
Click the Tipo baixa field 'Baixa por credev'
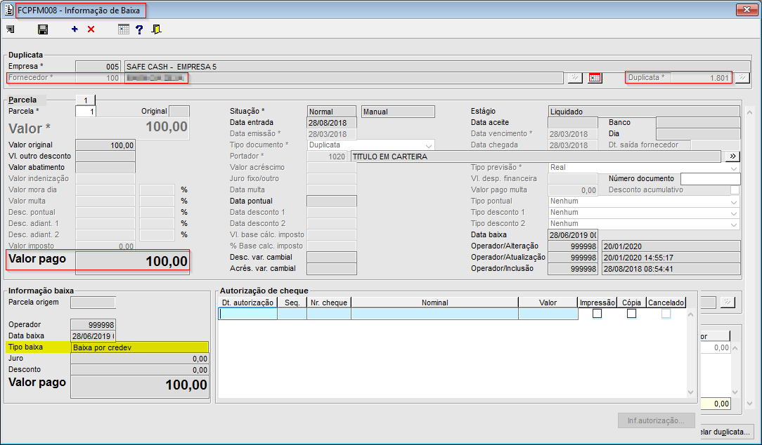(x=140, y=347)
